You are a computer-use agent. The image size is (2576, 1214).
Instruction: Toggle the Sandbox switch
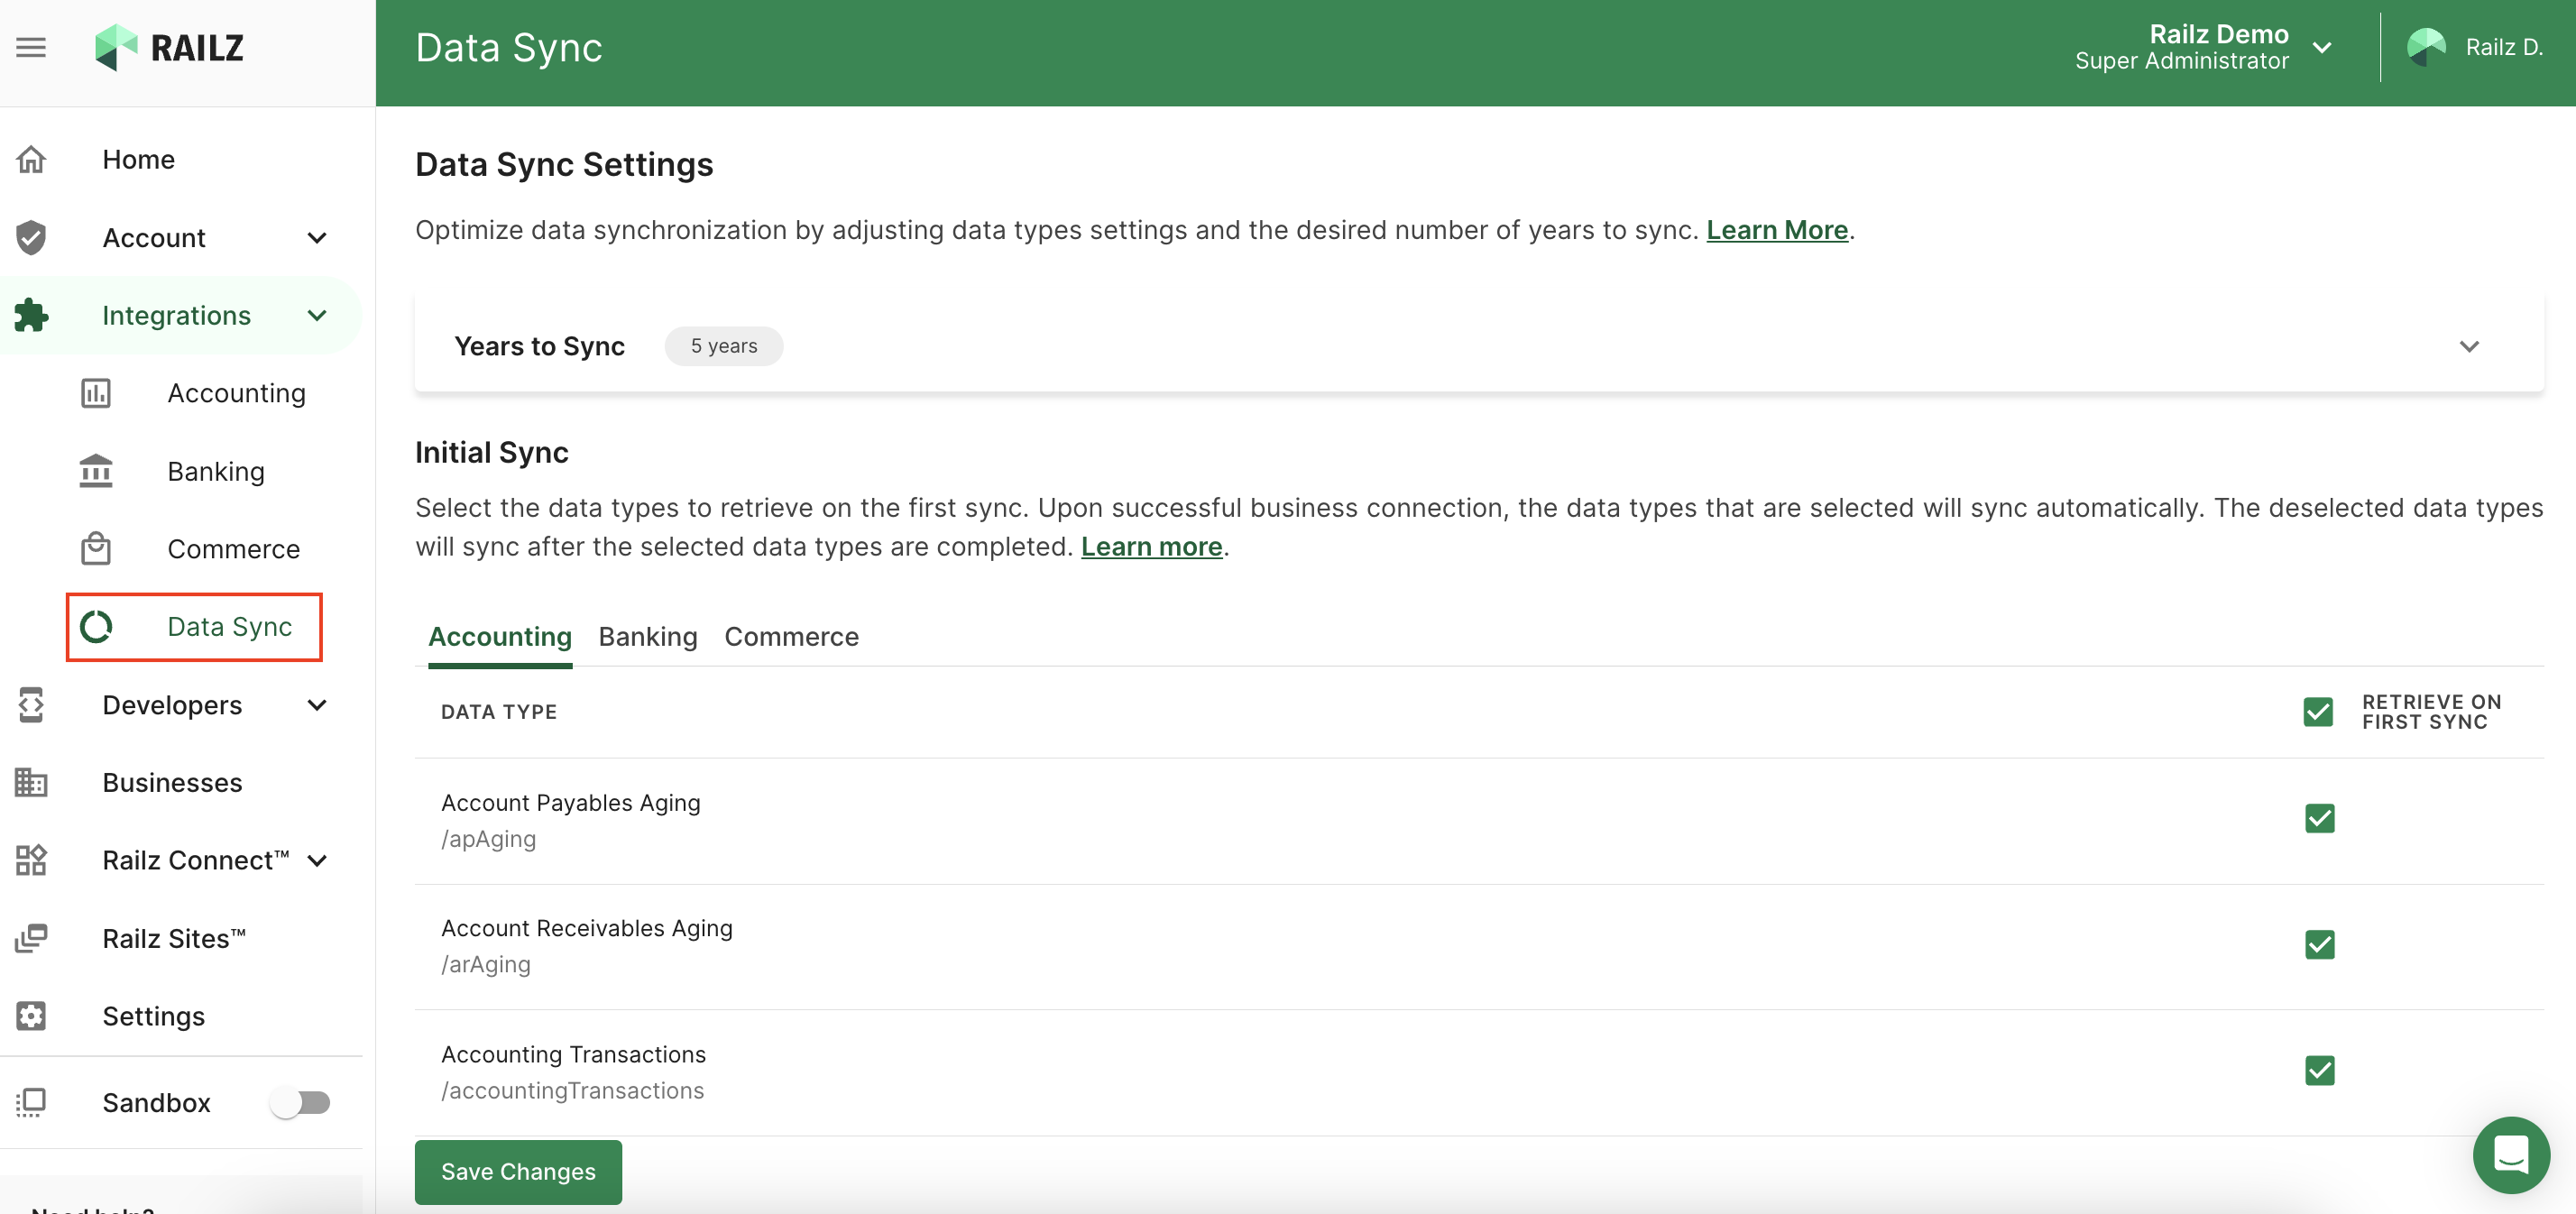(x=300, y=1102)
